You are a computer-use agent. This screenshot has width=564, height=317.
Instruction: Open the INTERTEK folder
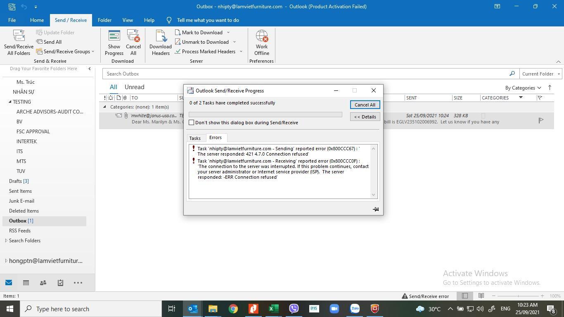tap(26, 142)
